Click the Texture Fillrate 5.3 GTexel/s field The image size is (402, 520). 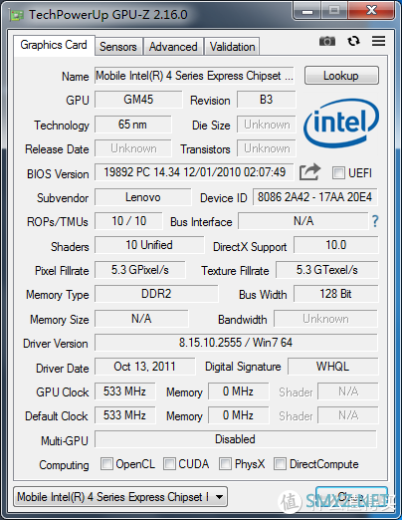pos(327,270)
